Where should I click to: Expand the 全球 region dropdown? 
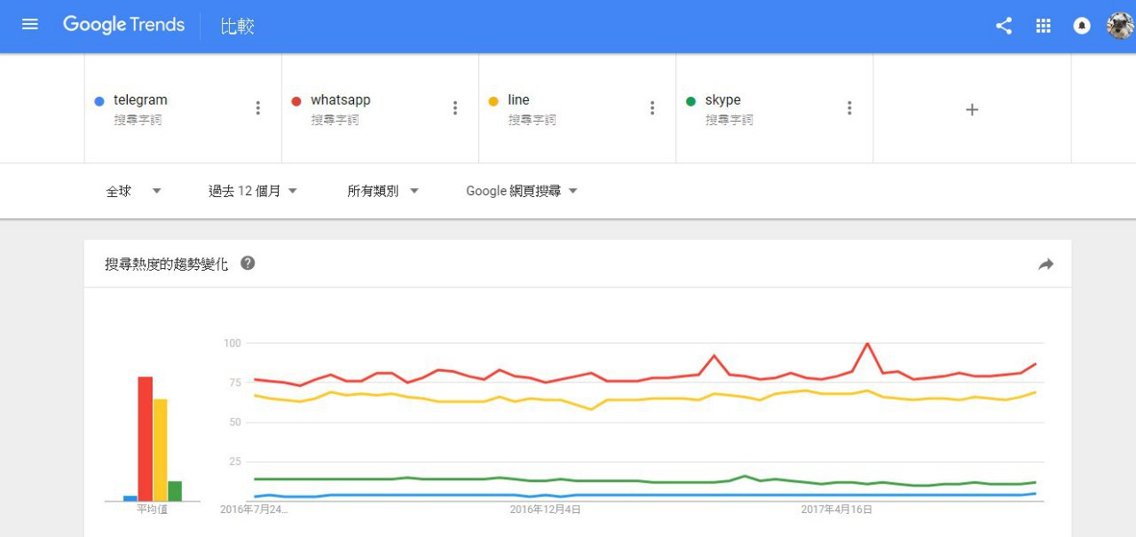(x=133, y=191)
